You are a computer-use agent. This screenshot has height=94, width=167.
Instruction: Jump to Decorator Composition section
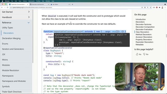[145, 27]
